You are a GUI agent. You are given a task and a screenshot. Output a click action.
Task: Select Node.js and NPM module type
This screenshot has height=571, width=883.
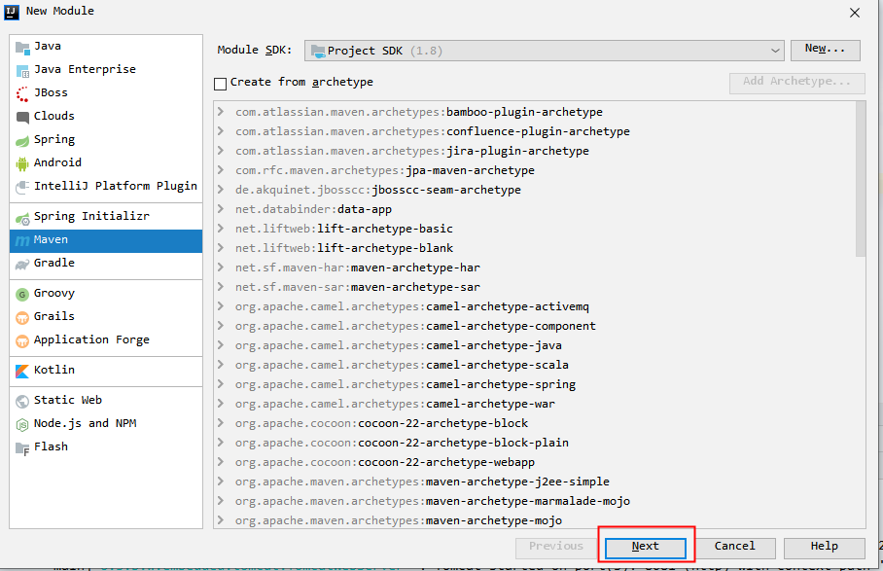tap(106, 423)
